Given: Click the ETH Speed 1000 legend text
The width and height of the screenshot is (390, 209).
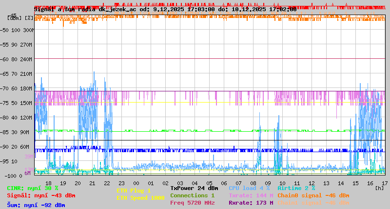Looking at the screenshot, I should pos(140,198).
